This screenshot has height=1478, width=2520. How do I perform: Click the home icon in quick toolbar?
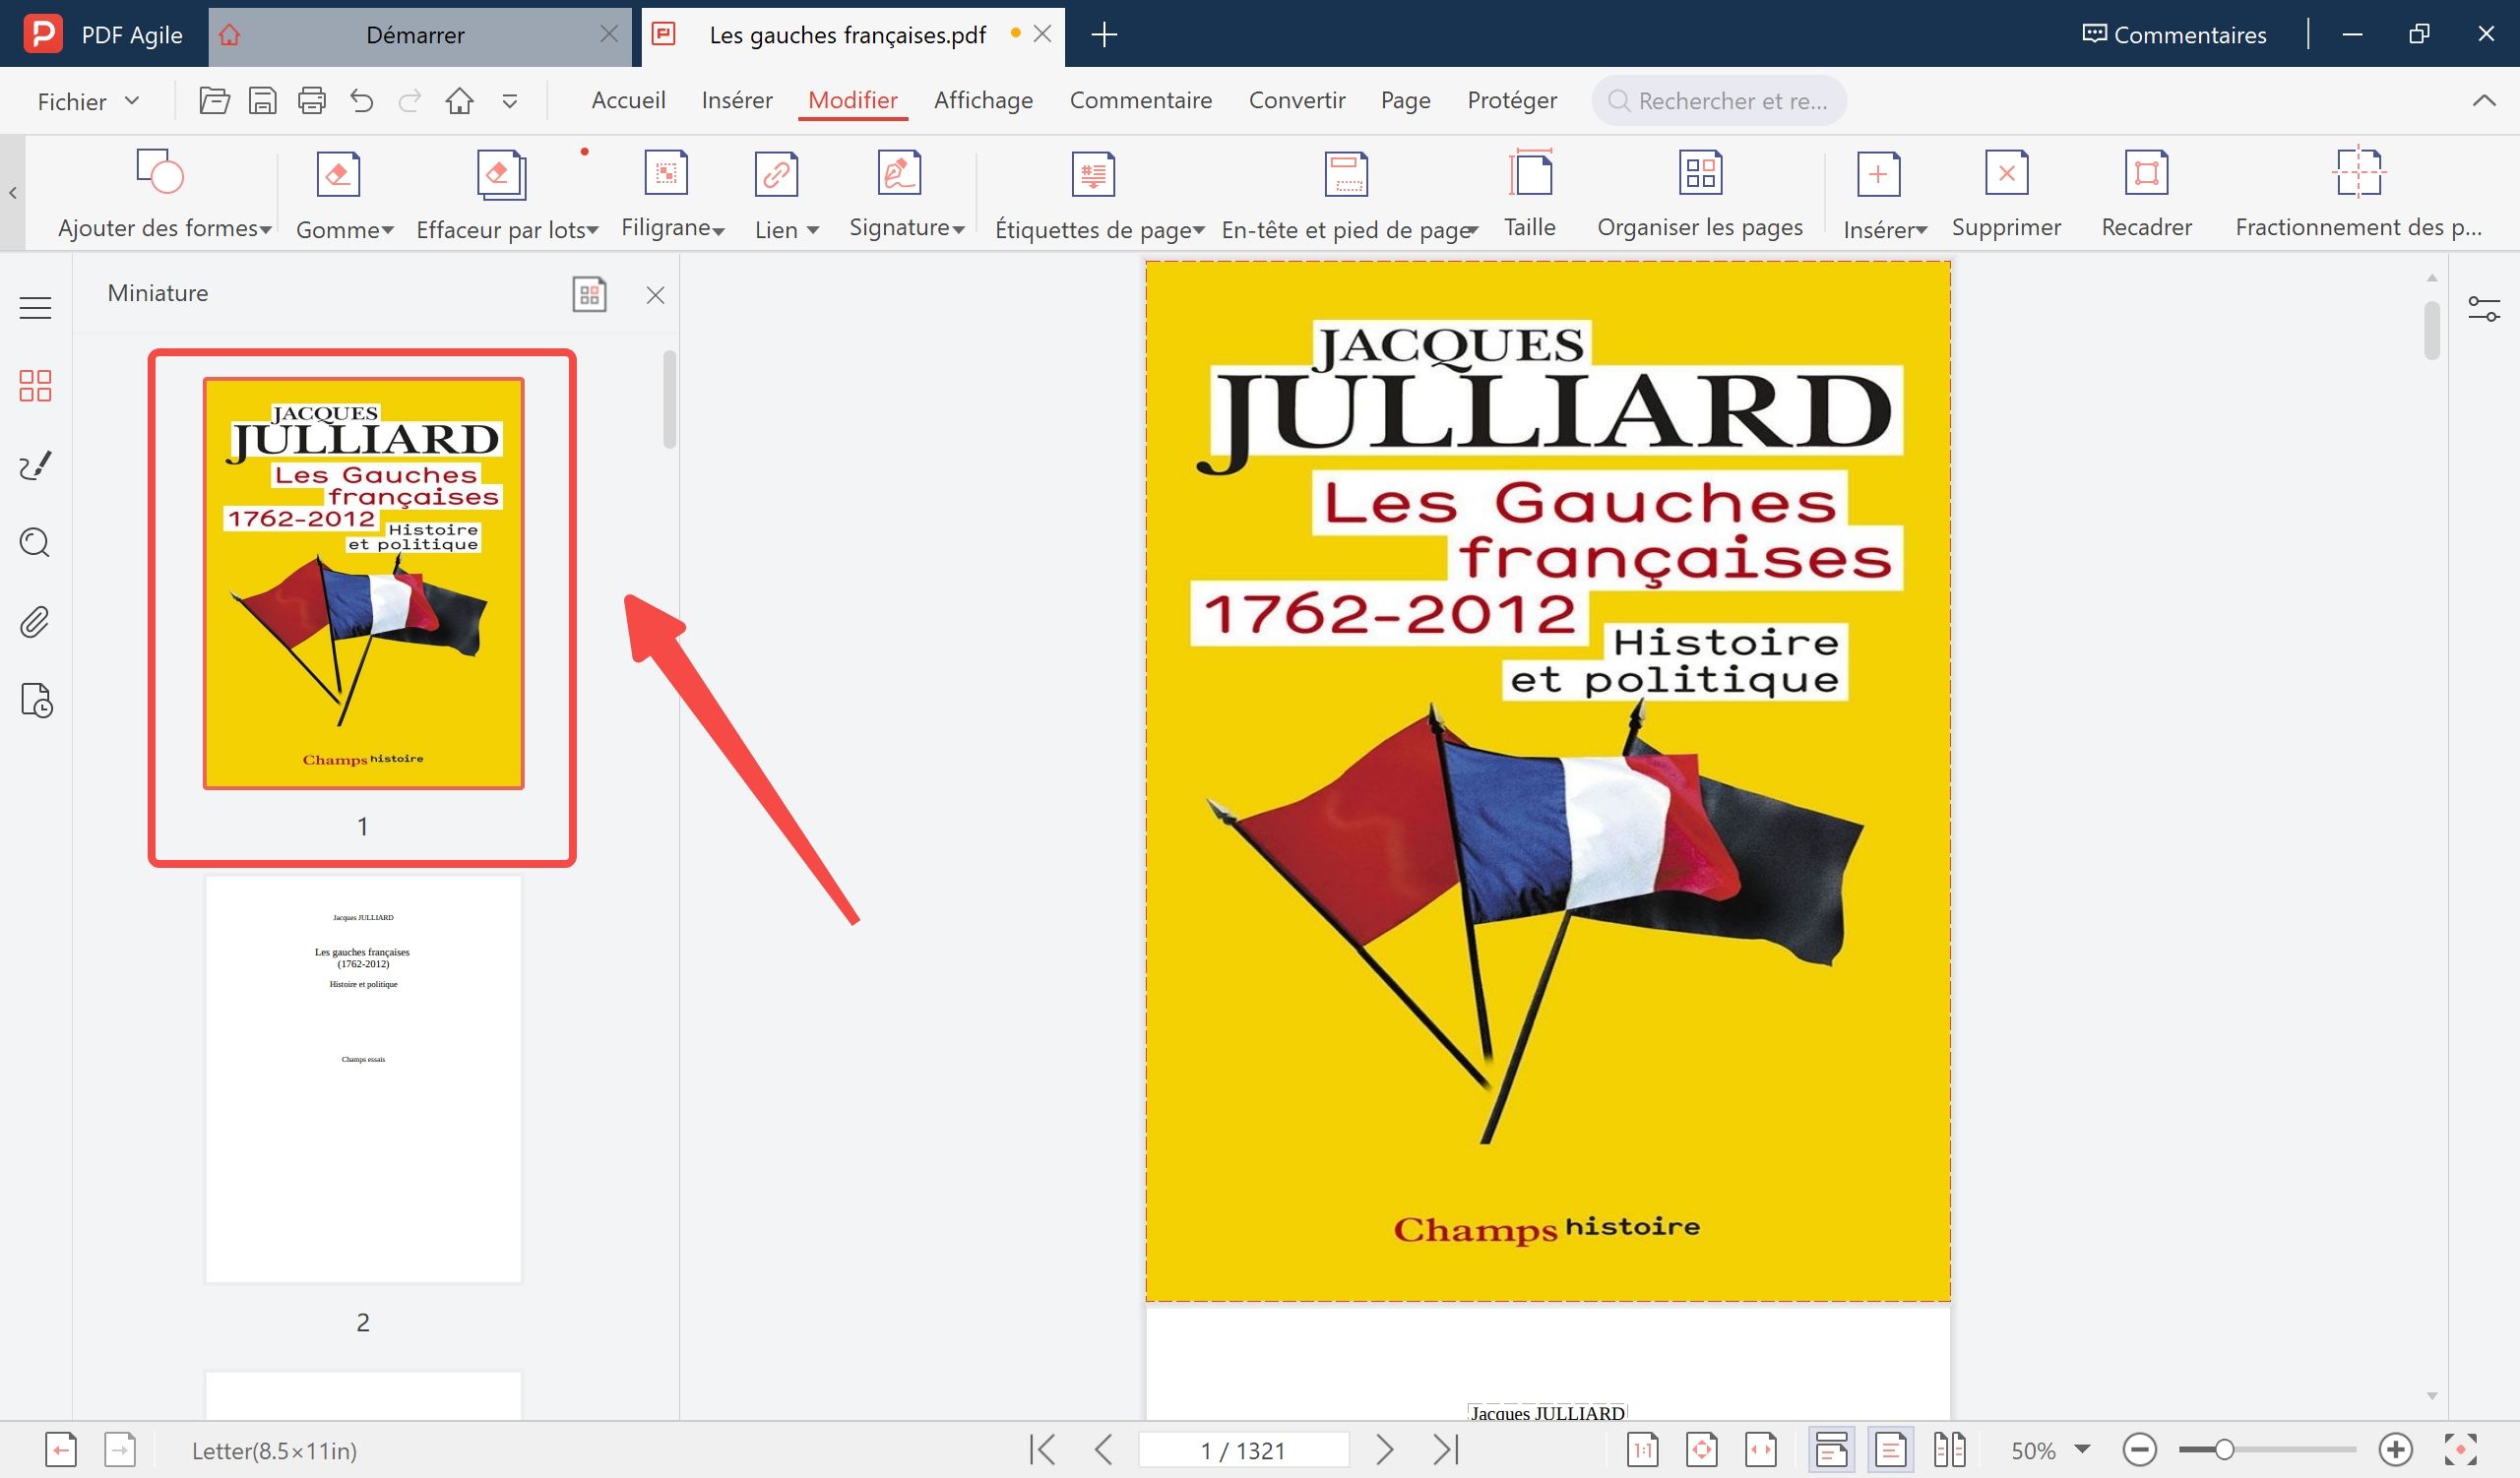(x=459, y=101)
